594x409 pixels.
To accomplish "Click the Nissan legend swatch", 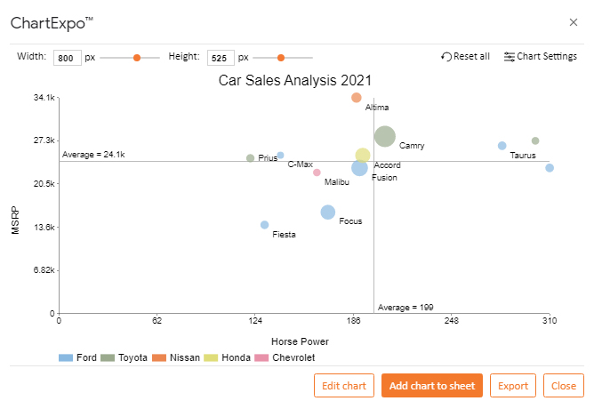I will tap(159, 357).
